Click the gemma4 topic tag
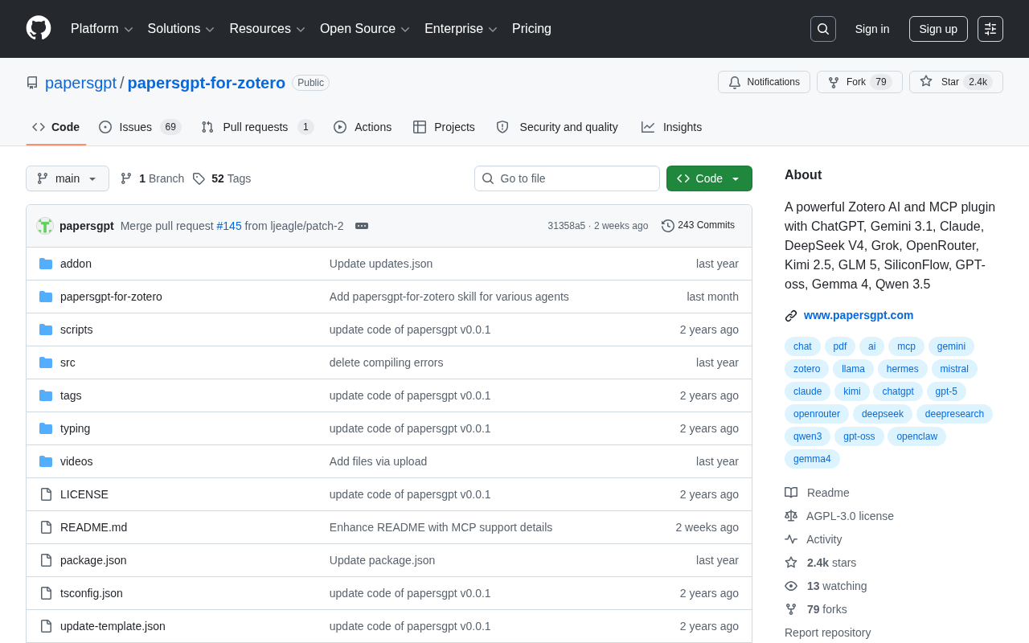1029x643 pixels. click(812, 459)
